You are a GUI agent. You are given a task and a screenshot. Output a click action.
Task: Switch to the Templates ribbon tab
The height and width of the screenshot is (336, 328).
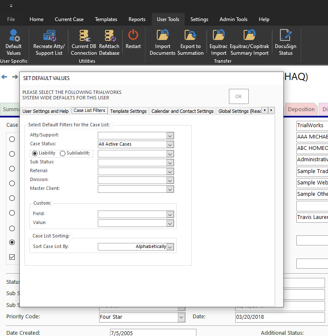(106, 19)
